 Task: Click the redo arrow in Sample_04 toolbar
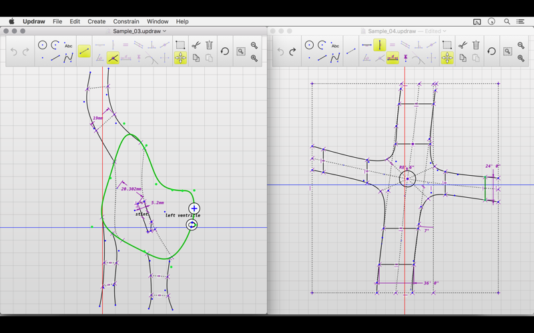[x=293, y=52]
